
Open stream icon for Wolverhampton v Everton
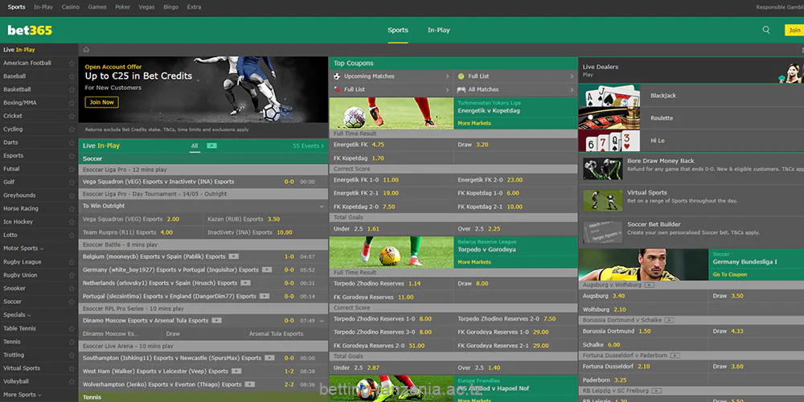[x=250, y=384]
